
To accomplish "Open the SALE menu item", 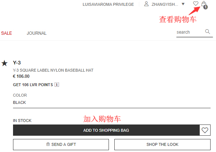I will [7, 33].
